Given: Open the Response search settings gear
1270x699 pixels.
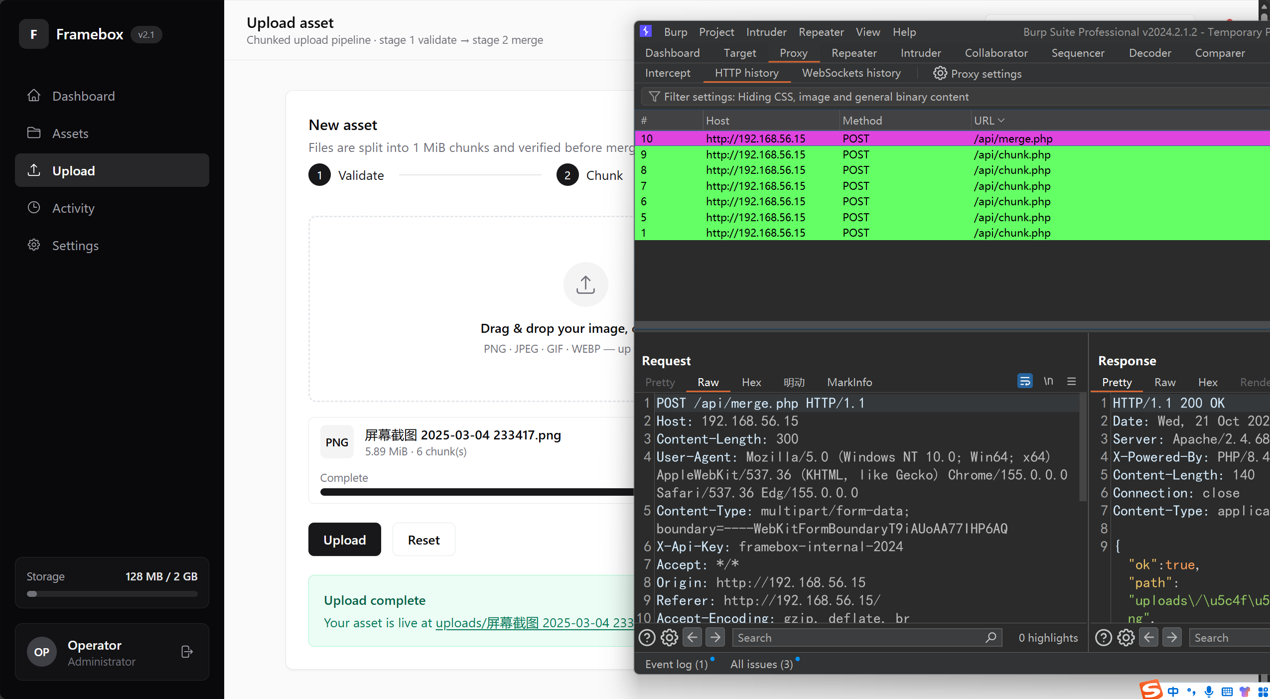Looking at the screenshot, I should 1126,637.
